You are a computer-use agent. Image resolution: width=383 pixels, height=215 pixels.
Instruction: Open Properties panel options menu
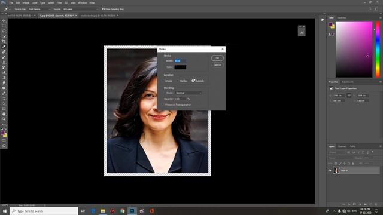[381, 82]
